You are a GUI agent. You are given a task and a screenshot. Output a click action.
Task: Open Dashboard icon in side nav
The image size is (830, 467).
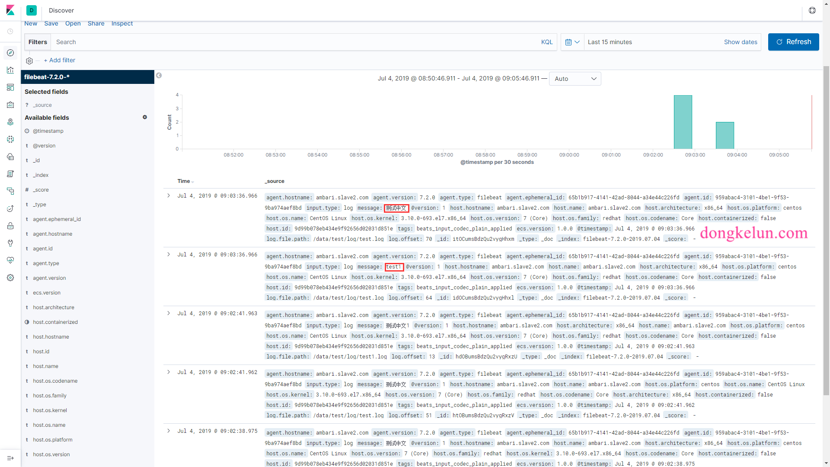(x=10, y=87)
